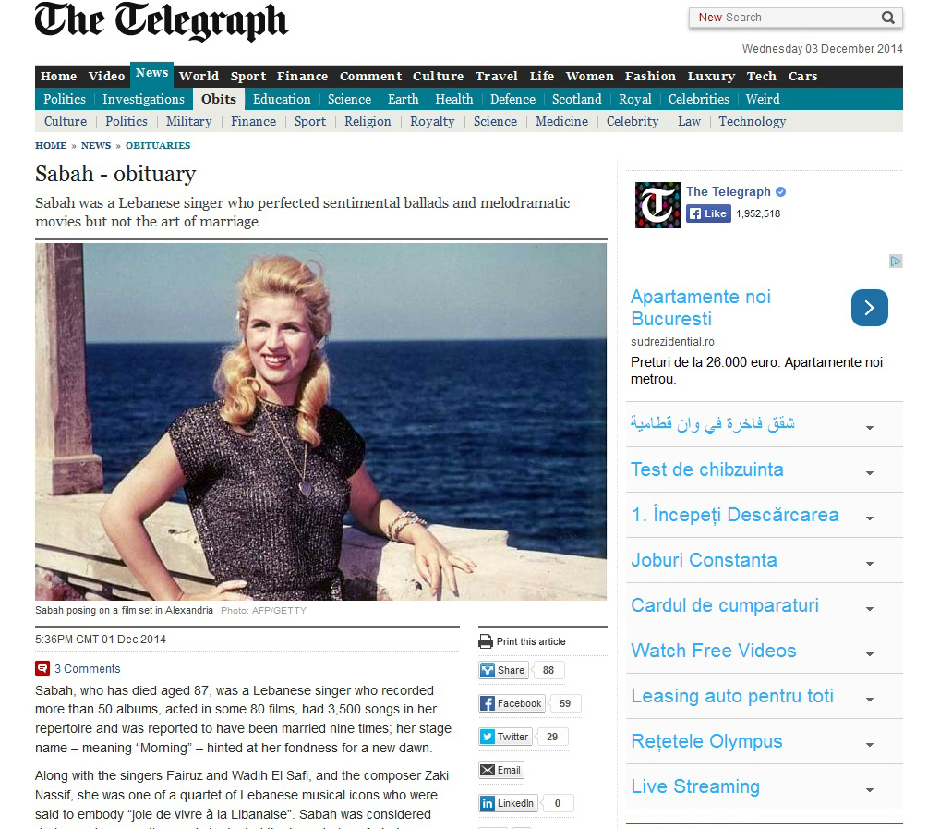Click the LinkedIn share icon
Image resolution: width=940 pixels, height=829 pixels.
[x=488, y=803]
